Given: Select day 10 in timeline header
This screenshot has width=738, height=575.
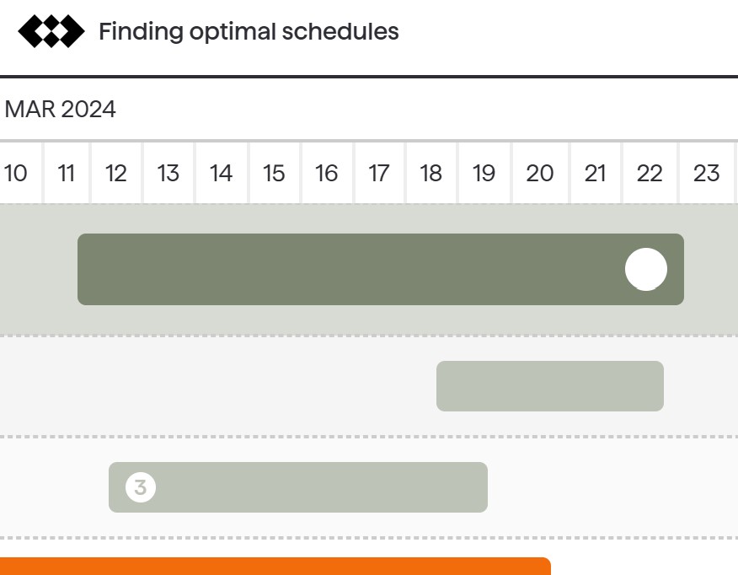Looking at the screenshot, I should coord(15,173).
